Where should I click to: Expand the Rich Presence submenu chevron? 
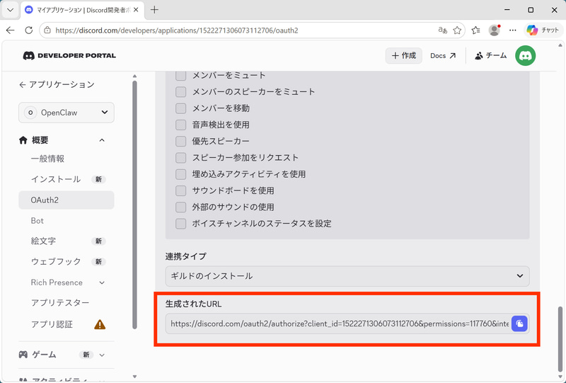(102, 282)
